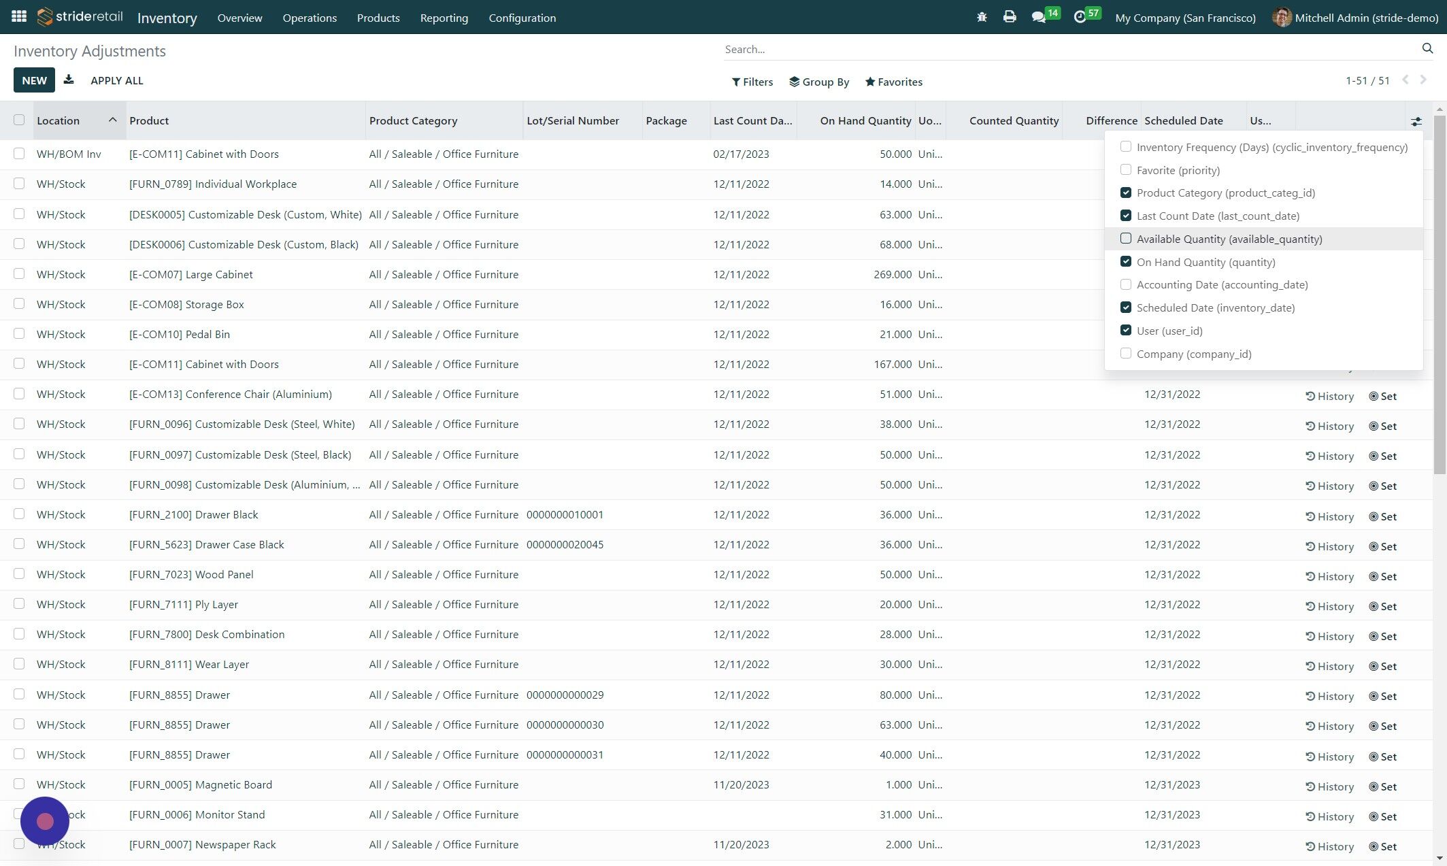Open the apps grid menu icon
Image resolution: width=1447 pixels, height=866 pixels.
tap(19, 16)
